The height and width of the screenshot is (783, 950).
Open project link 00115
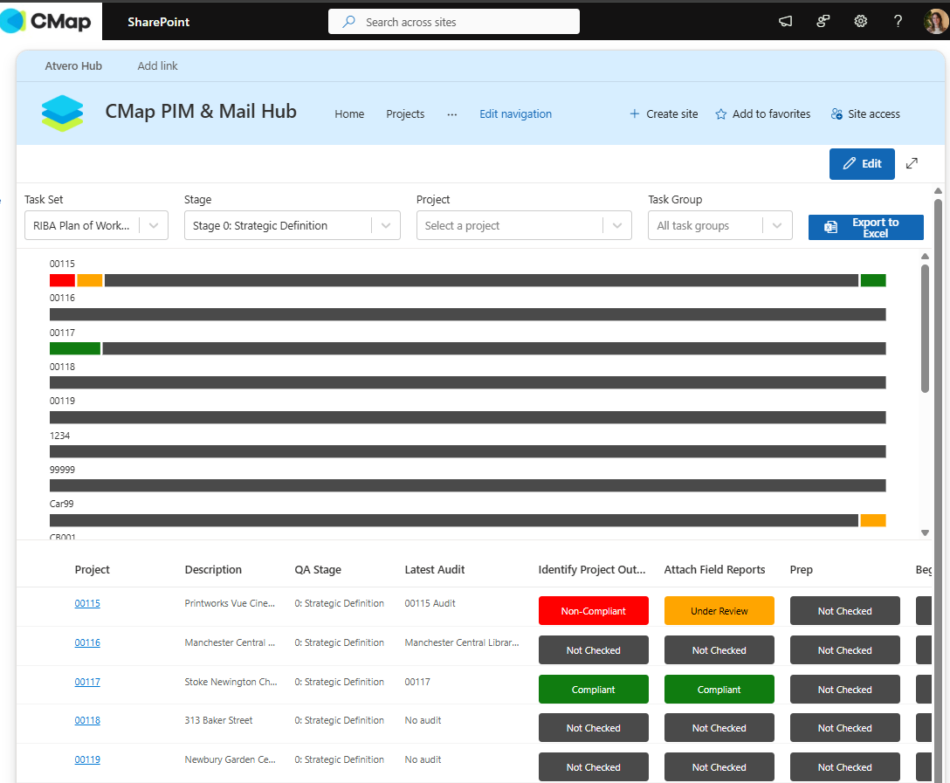(87, 603)
